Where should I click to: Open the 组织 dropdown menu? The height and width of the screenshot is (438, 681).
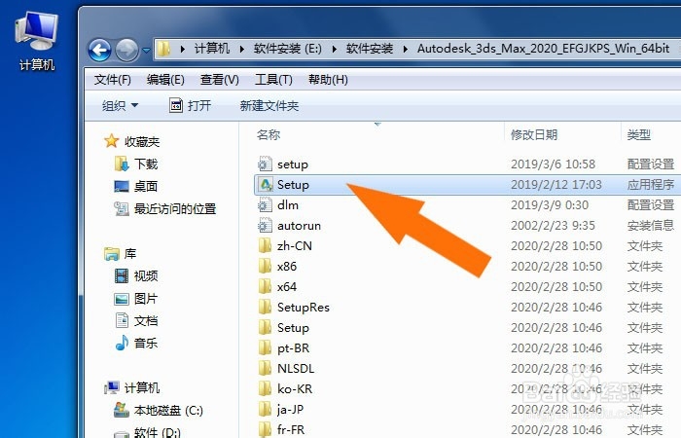coord(120,105)
